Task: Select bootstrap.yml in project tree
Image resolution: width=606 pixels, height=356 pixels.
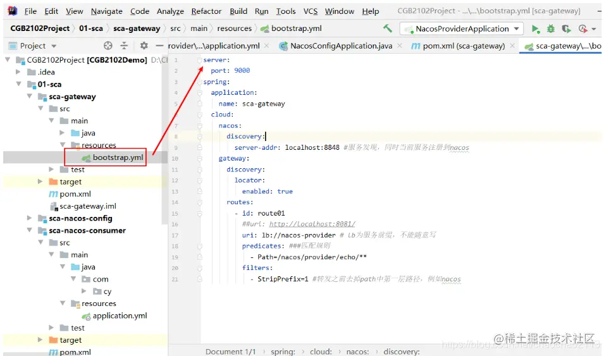Action: click(x=118, y=157)
